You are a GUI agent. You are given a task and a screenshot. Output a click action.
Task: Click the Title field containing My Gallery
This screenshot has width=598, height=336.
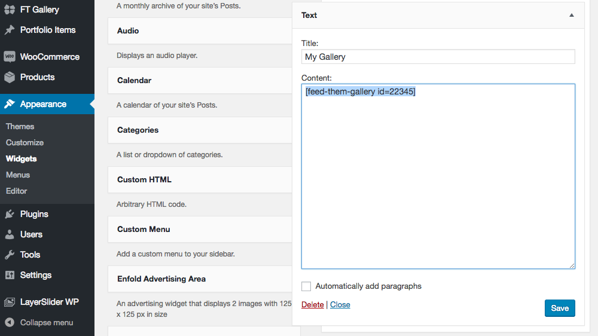pos(438,57)
